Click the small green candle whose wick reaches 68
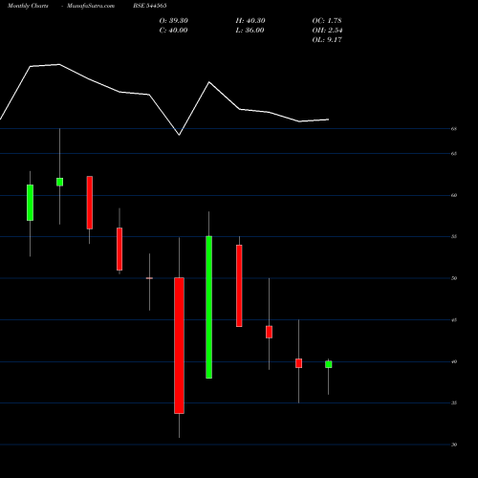 59,182
